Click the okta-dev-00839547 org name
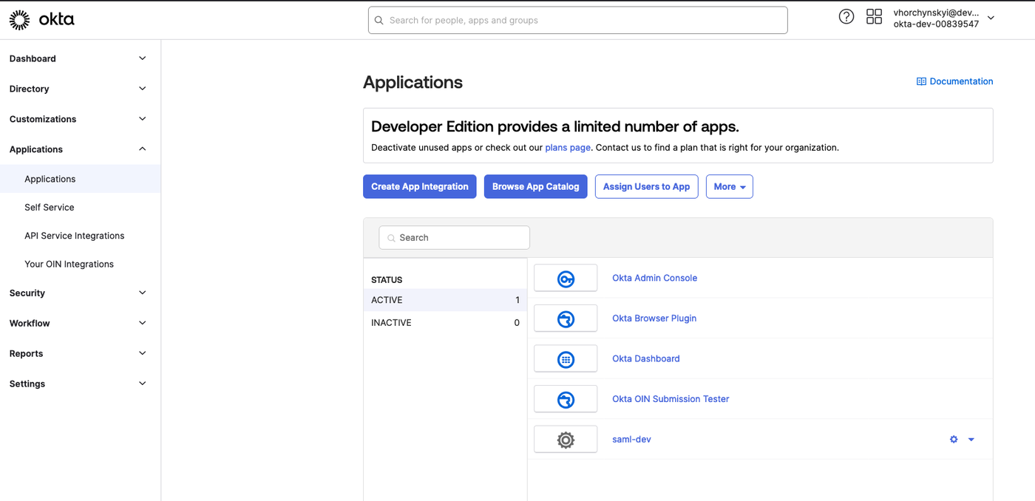This screenshot has height=501, width=1035. pos(936,24)
